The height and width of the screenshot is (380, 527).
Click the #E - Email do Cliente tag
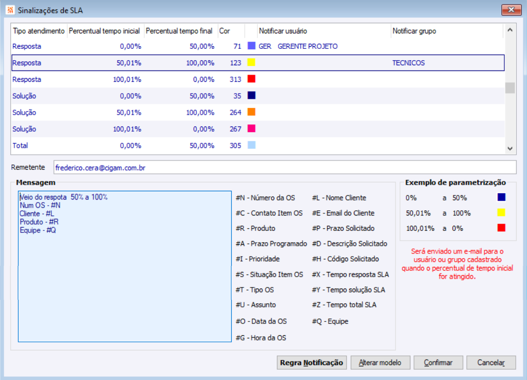pyautogui.click(x=343, y=213)
